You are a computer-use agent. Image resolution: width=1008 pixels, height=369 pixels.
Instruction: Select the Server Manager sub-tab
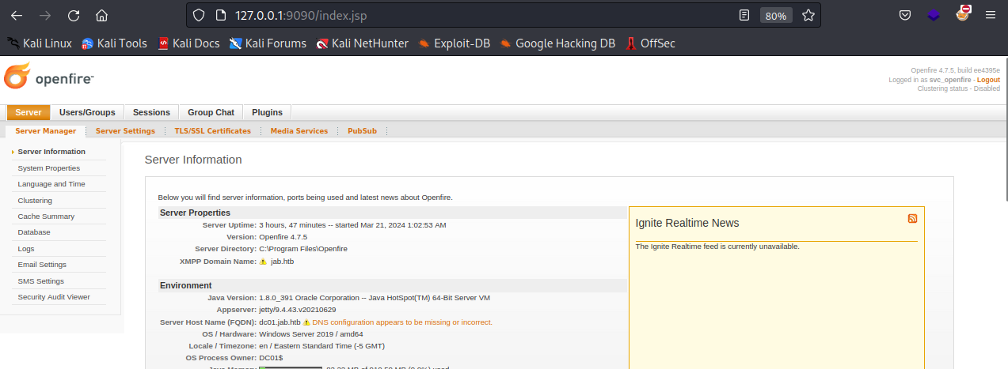[46, 131]
